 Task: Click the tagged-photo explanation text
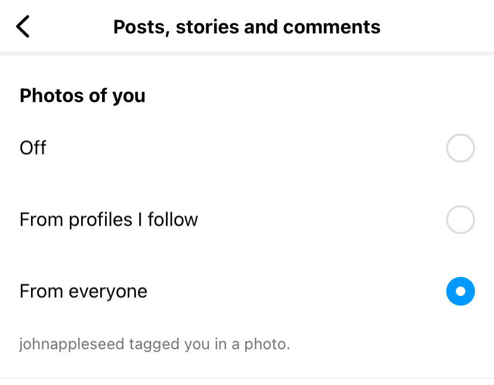point(154,344)
